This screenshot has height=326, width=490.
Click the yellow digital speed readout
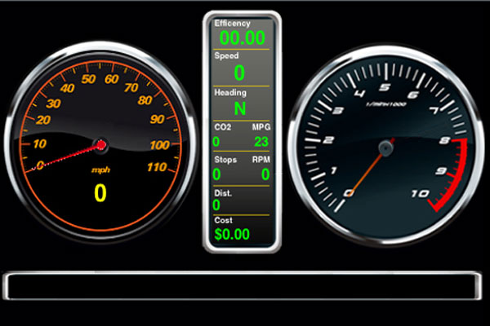[x=100, y=193]
